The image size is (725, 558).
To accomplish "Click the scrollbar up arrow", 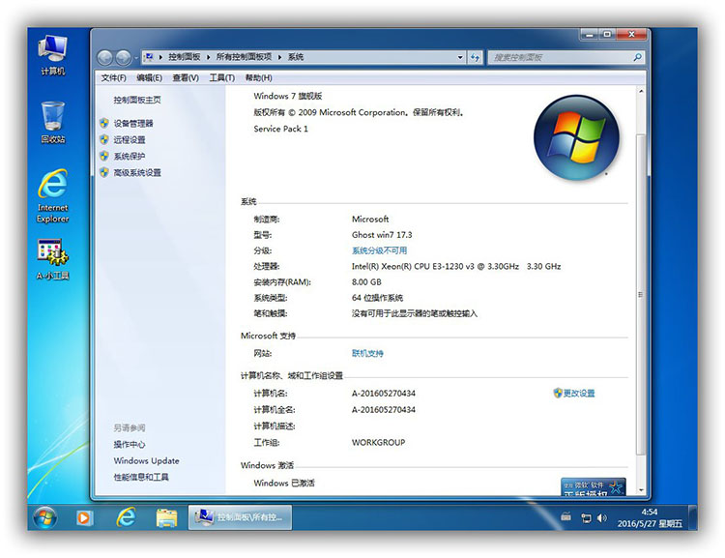I will point(641,92).
